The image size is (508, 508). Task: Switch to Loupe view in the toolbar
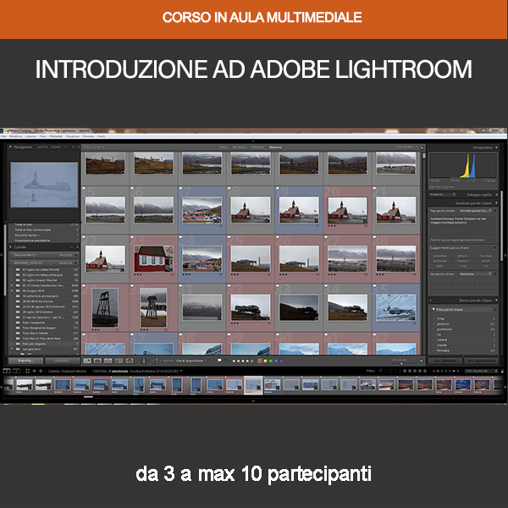[97, 361]
